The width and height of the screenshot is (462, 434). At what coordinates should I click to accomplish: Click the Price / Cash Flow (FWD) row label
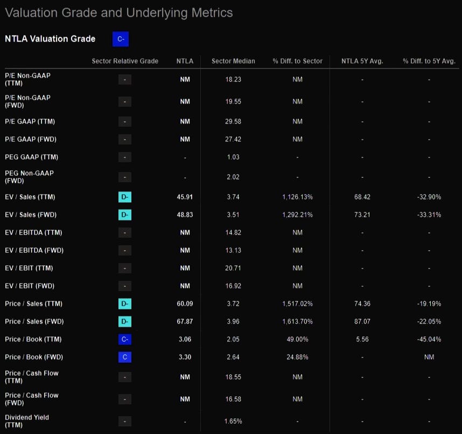[32, 399]
